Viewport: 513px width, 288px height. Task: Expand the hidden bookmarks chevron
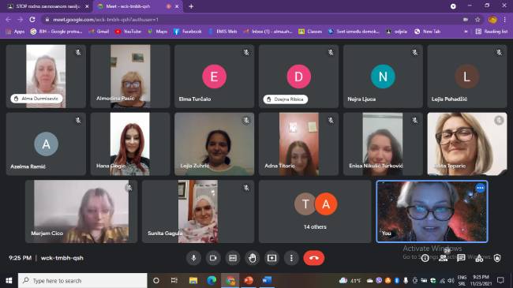[x=466, y=32]
